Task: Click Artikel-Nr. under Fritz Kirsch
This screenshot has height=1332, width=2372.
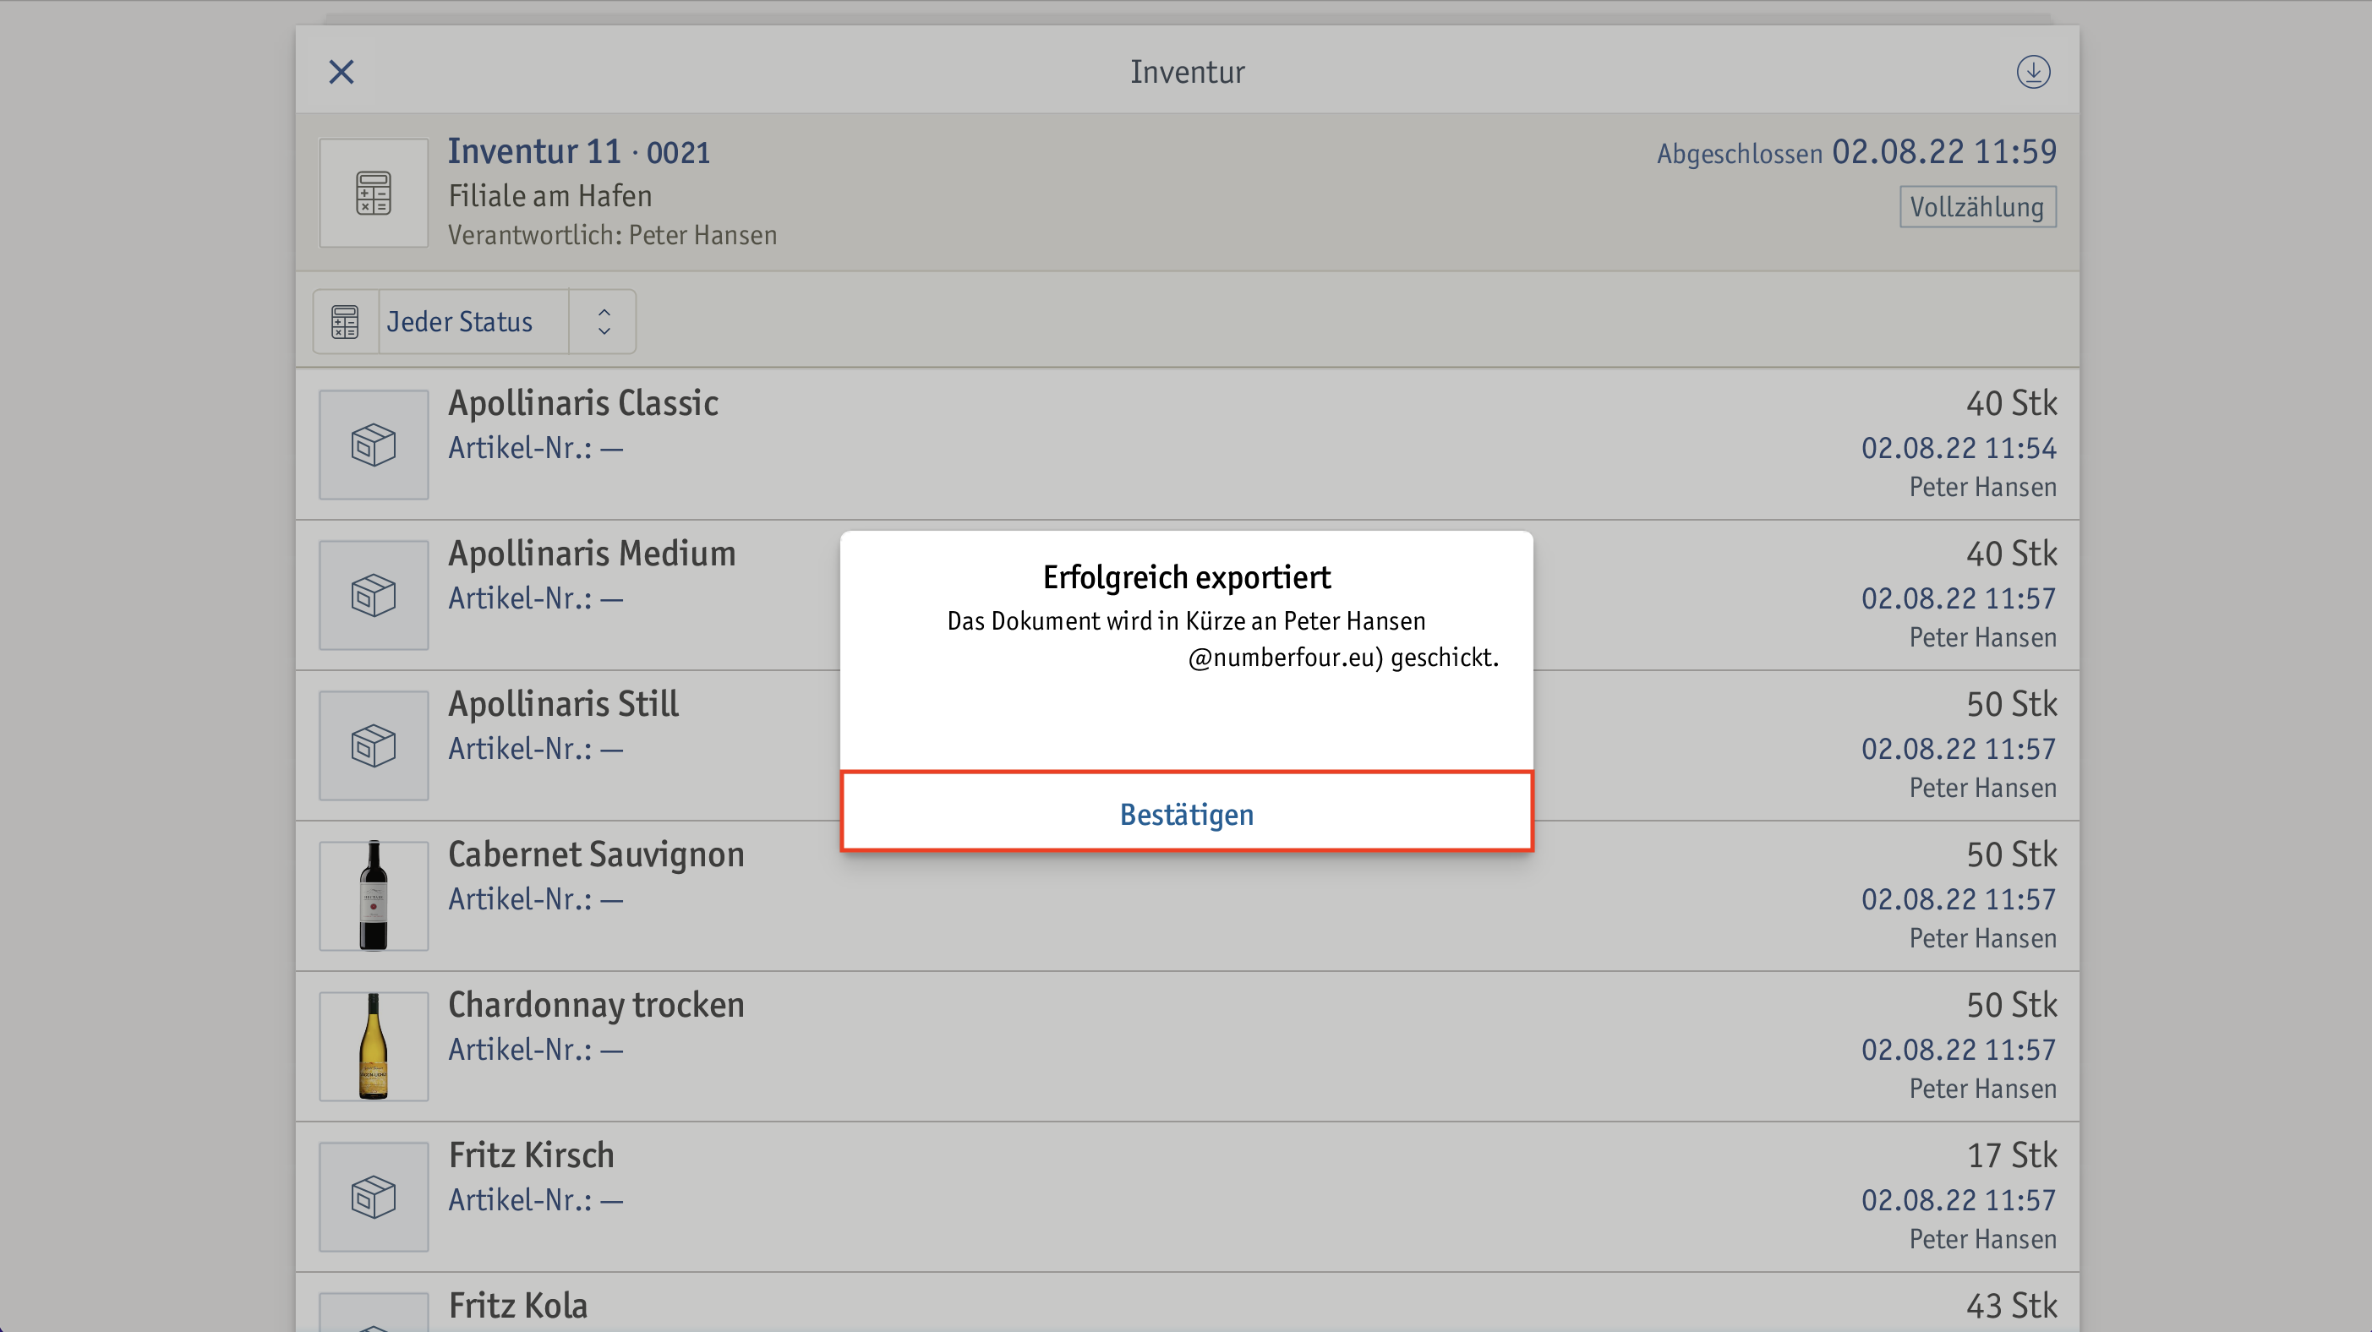Action: [x=536, y=1200]
